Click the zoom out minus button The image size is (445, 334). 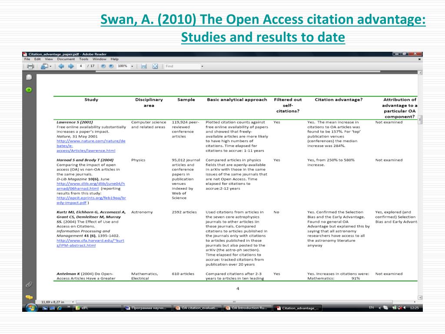pos(103,66)
